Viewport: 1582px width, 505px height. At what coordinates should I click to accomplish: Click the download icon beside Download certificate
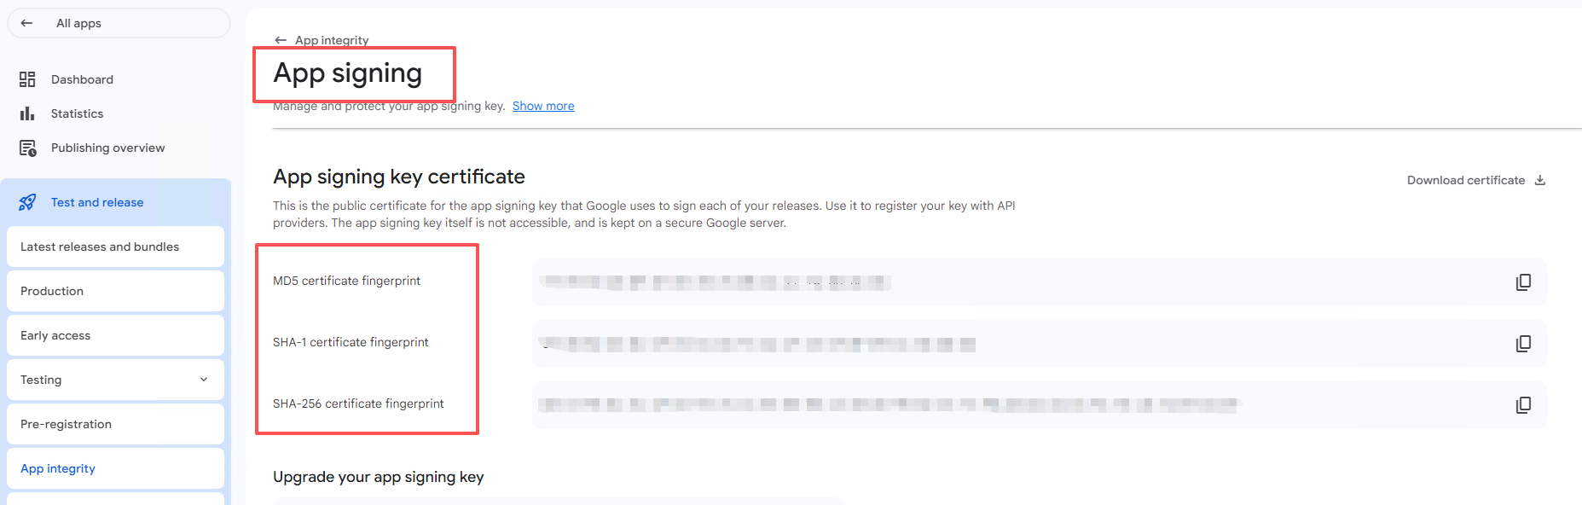[1540, 180]
